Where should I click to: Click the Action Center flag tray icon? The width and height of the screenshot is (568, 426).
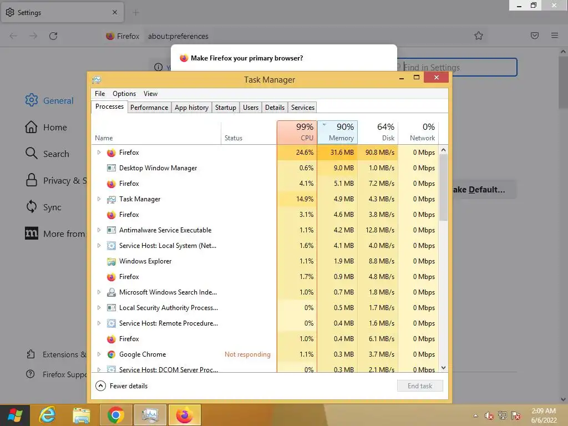click(516, 415)
